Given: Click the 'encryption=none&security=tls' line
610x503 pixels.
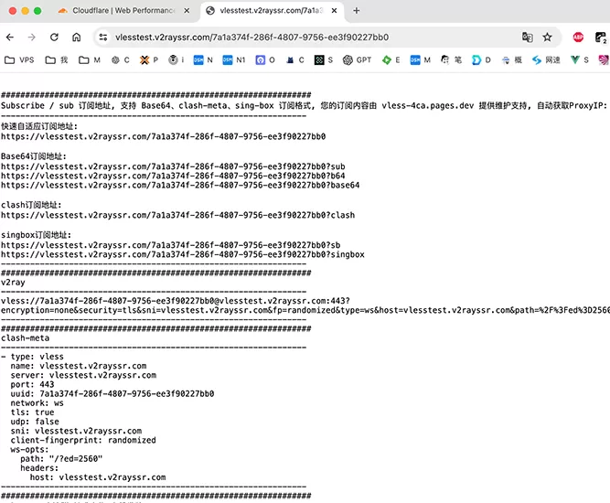Looking at the screenshot, I should tap(305, 310).
